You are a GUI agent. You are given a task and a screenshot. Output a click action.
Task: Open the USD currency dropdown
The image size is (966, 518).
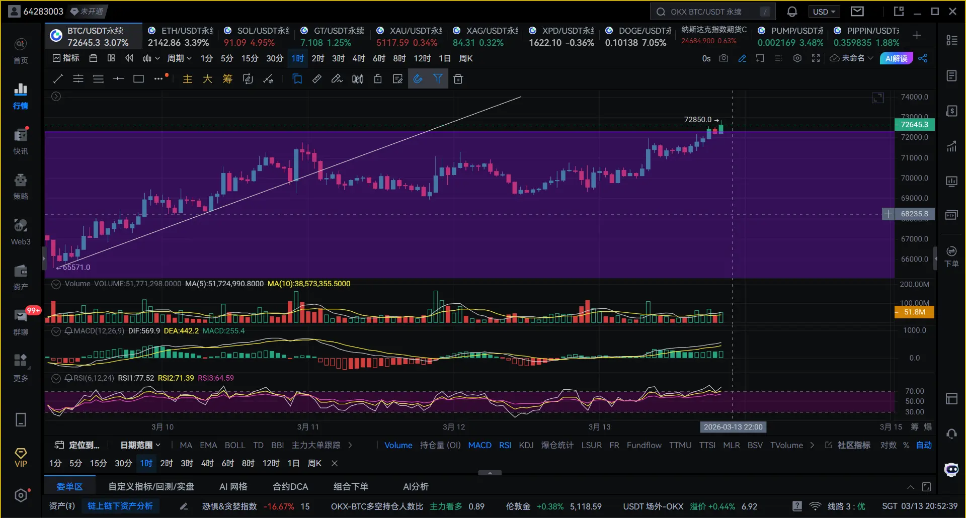point(824,12)
